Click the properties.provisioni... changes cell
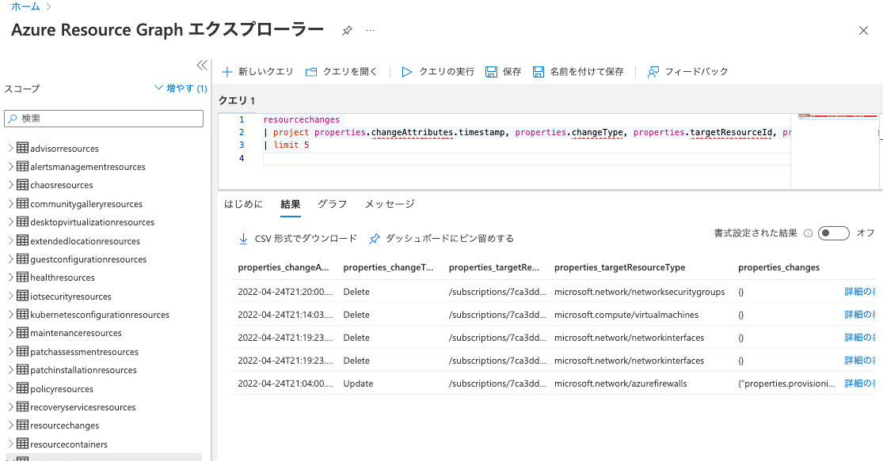This screenshot has height=461, width=883. (786, 384)
